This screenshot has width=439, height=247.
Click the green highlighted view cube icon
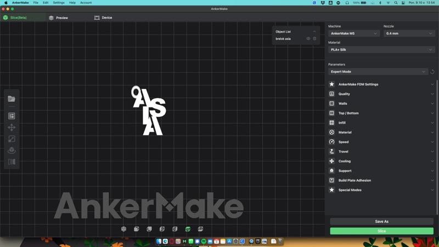point(188,229)
